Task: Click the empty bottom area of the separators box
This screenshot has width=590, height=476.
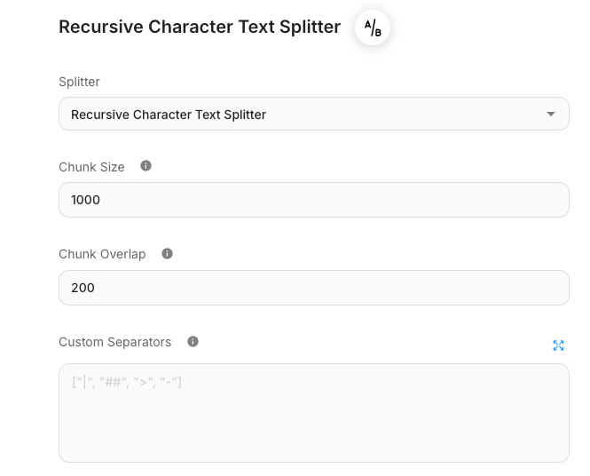Action: click(x=313, y=440)
